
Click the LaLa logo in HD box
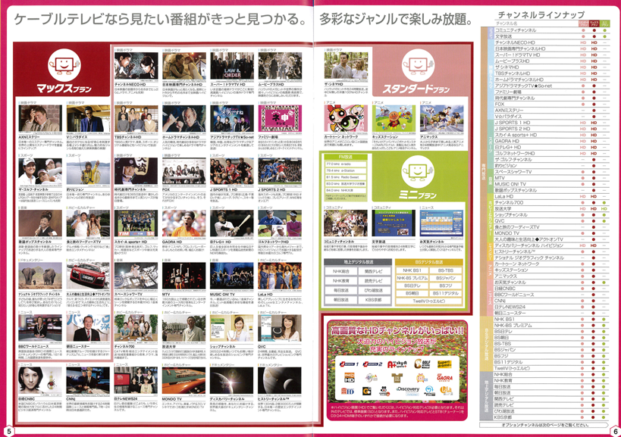446,391
